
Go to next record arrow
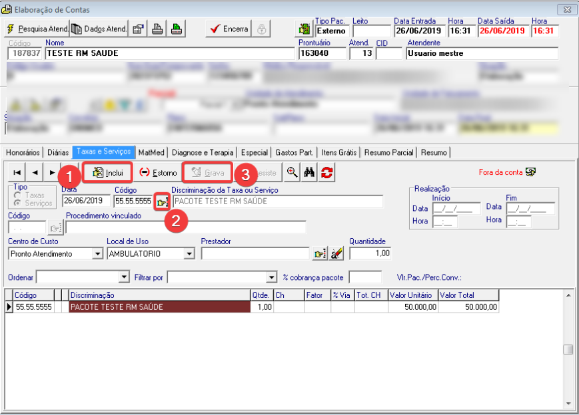click(52, 172)
